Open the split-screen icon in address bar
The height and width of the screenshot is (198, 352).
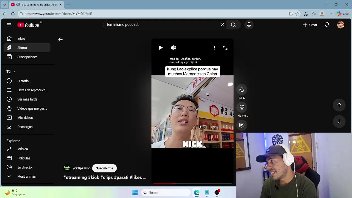[x=291, y=14]
